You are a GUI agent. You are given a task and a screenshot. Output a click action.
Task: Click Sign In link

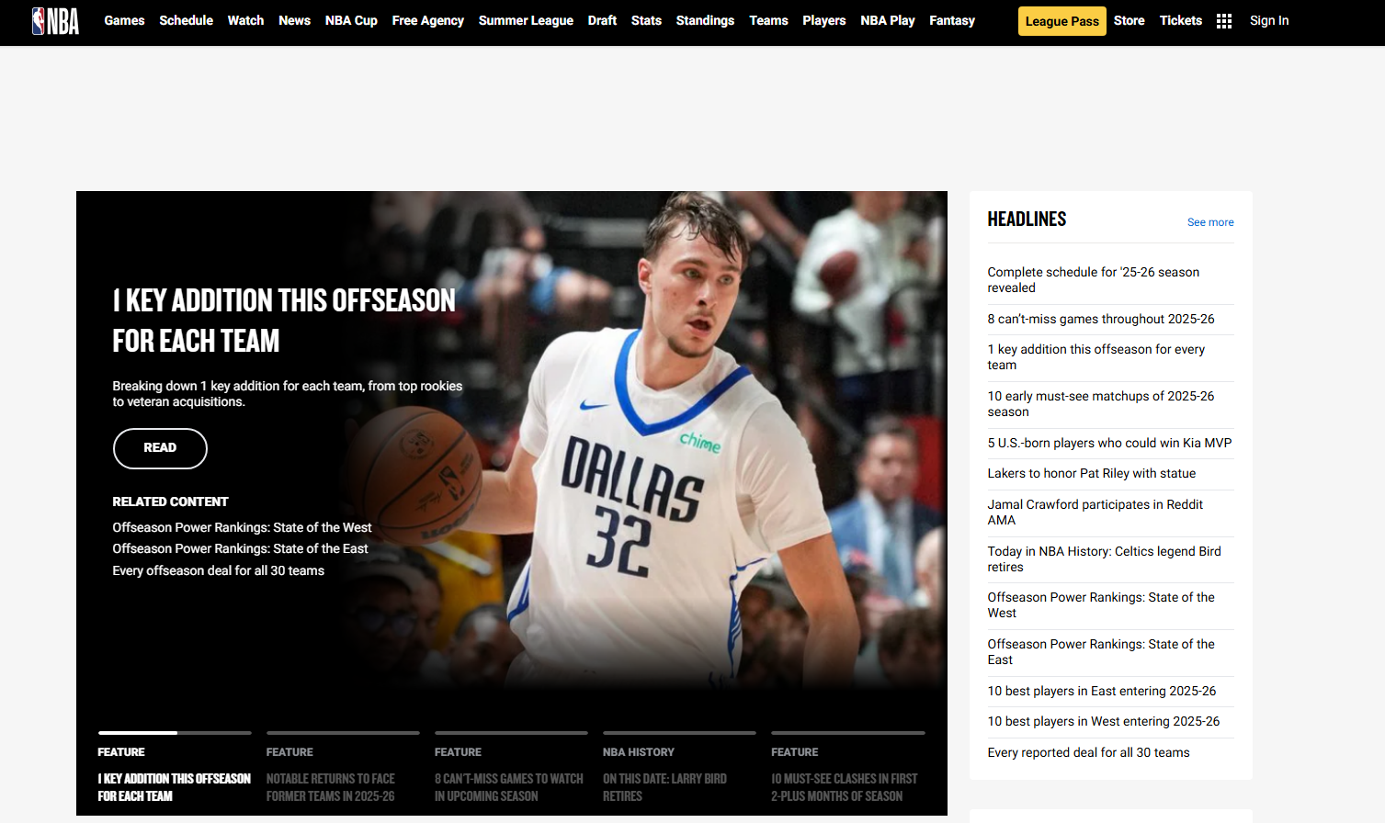(1269, 20)
